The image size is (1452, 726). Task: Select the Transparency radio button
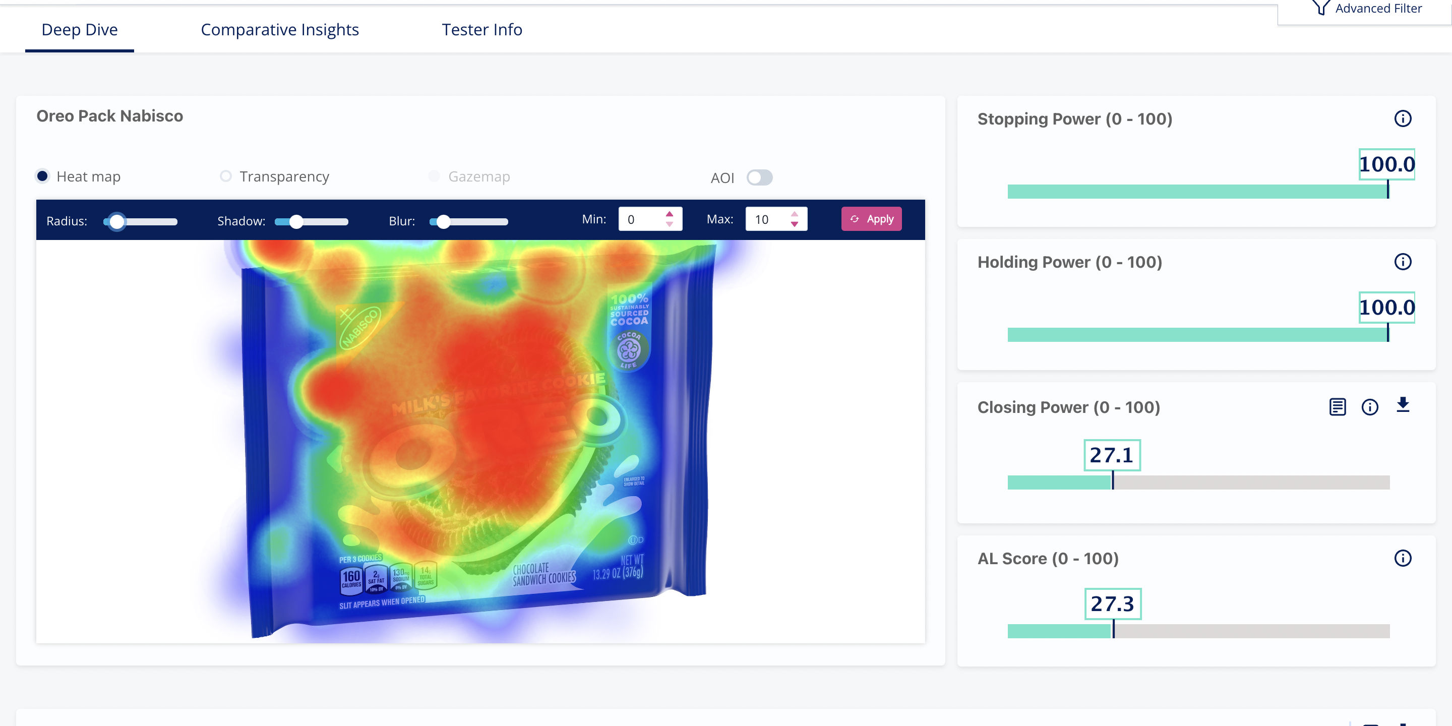point(225,176)
